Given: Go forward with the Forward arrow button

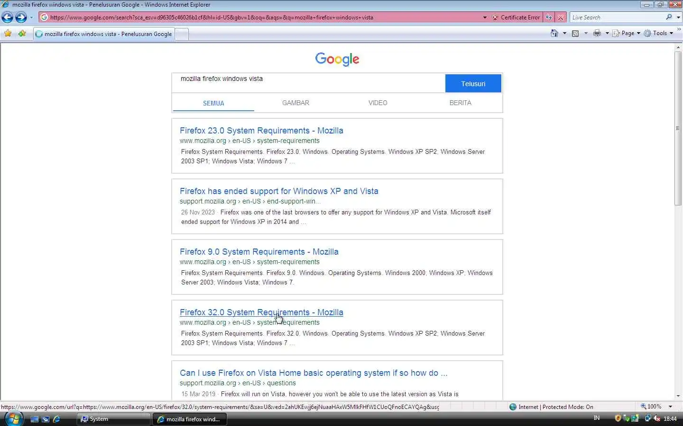Looking at the screenshot, I should [x=21, y=18].
